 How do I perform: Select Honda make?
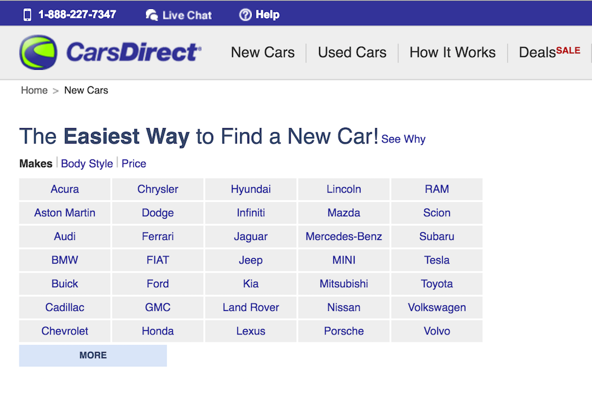coord(158,331)
